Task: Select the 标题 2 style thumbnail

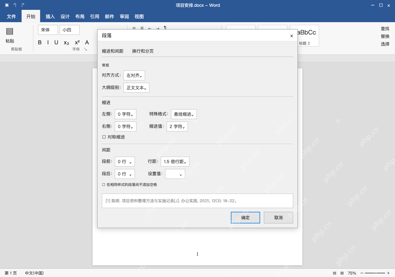Action: (x=304, y=36)
